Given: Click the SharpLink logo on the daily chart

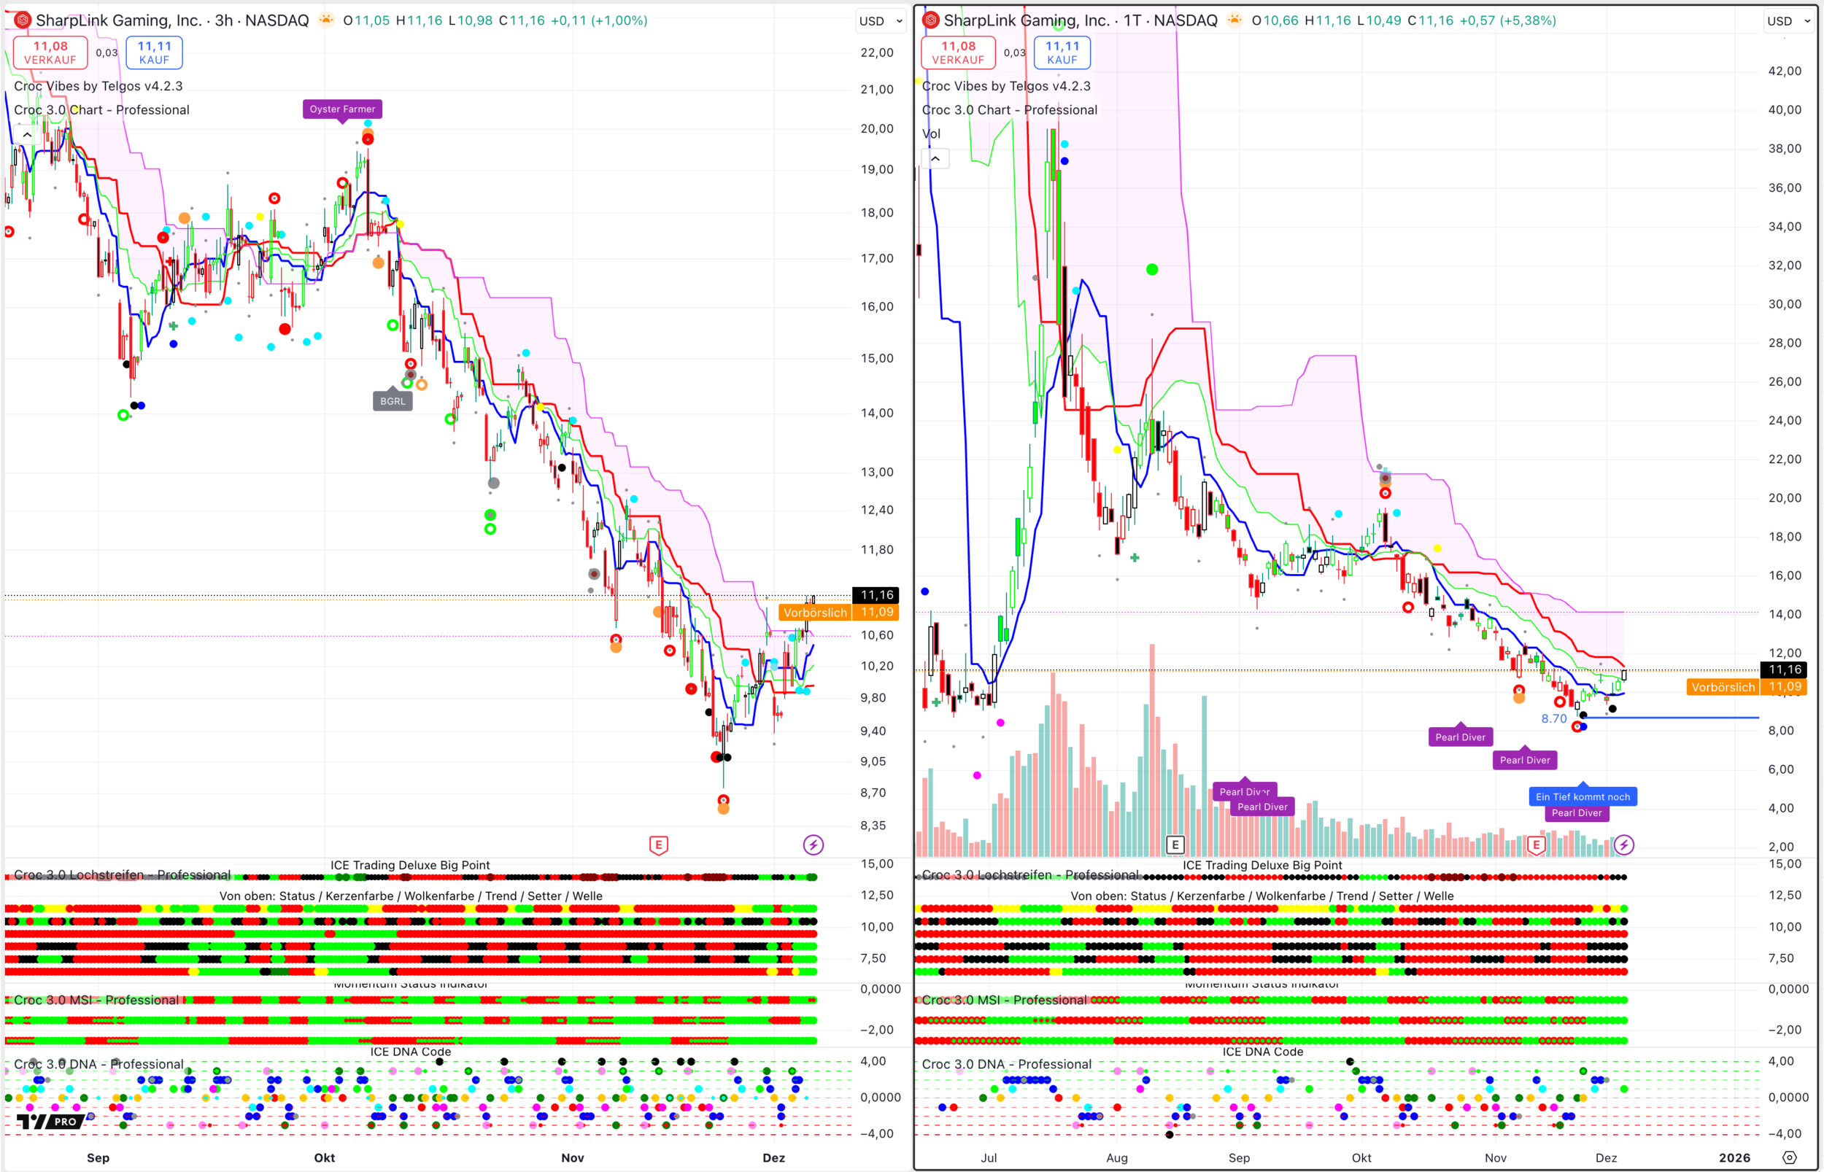Looking at the screenshot, I should [930, 20].
